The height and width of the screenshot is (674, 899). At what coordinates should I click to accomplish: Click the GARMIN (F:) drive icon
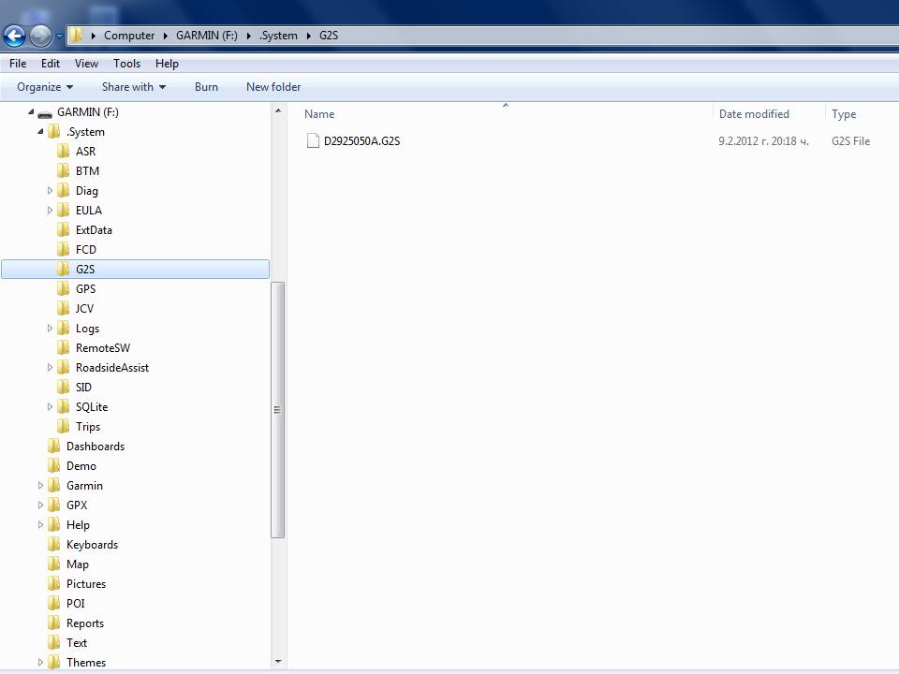pyautogui.click(x=44, y=112)
